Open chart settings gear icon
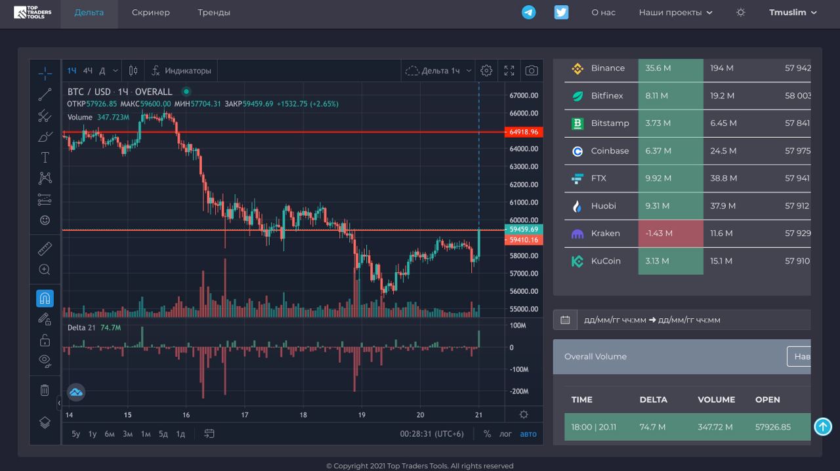840x471 pixels. 486,70
